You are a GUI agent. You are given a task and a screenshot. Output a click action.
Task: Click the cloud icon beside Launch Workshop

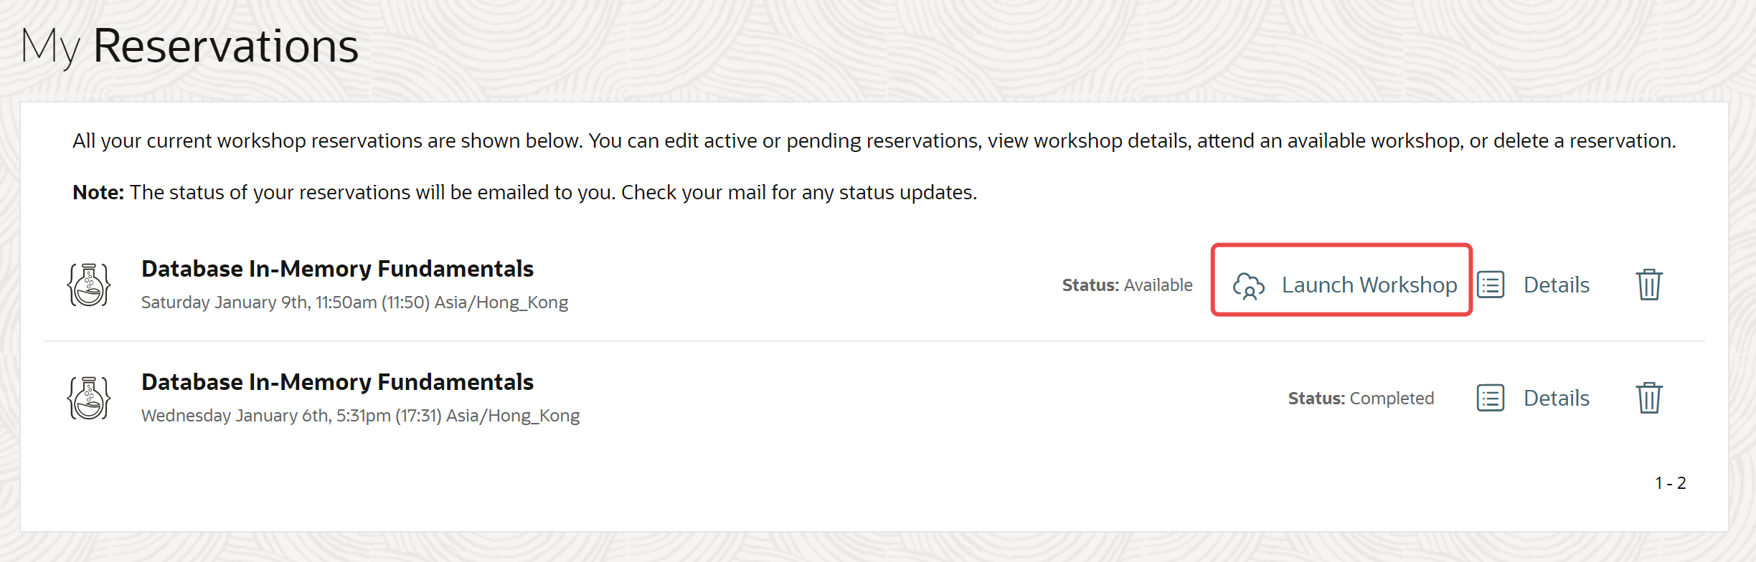1248,285
